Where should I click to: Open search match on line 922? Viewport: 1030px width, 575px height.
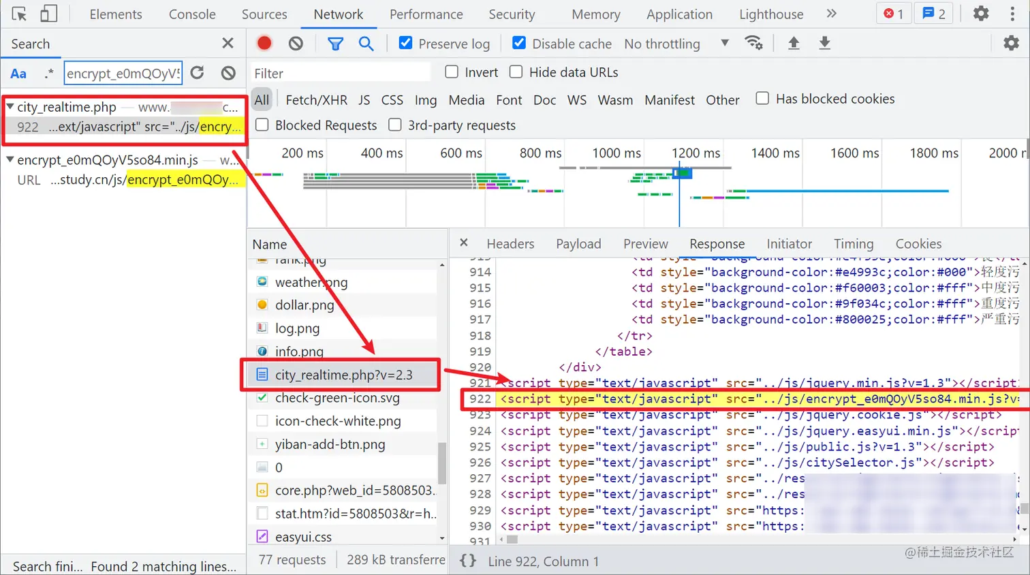point(125,127)
